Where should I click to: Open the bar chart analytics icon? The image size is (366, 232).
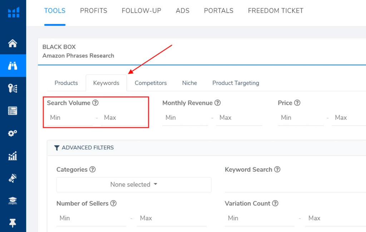click(x=13, y=156)
